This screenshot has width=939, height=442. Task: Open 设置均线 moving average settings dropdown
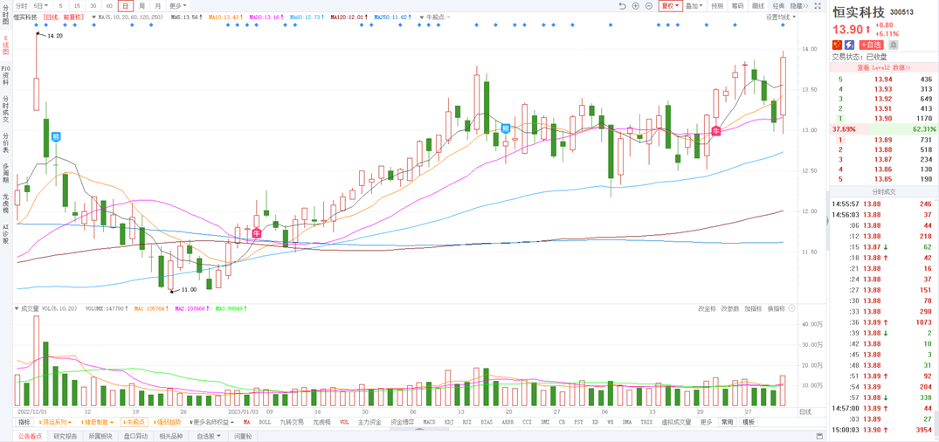(780, 17)
